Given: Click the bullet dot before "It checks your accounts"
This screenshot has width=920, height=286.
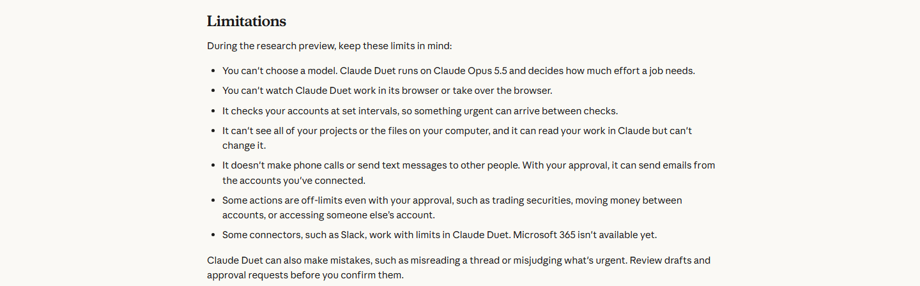Looking at the screenshot, I should coord(213,110).
